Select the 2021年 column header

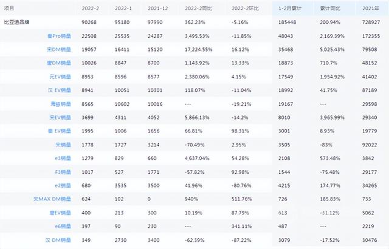point(371,8)
